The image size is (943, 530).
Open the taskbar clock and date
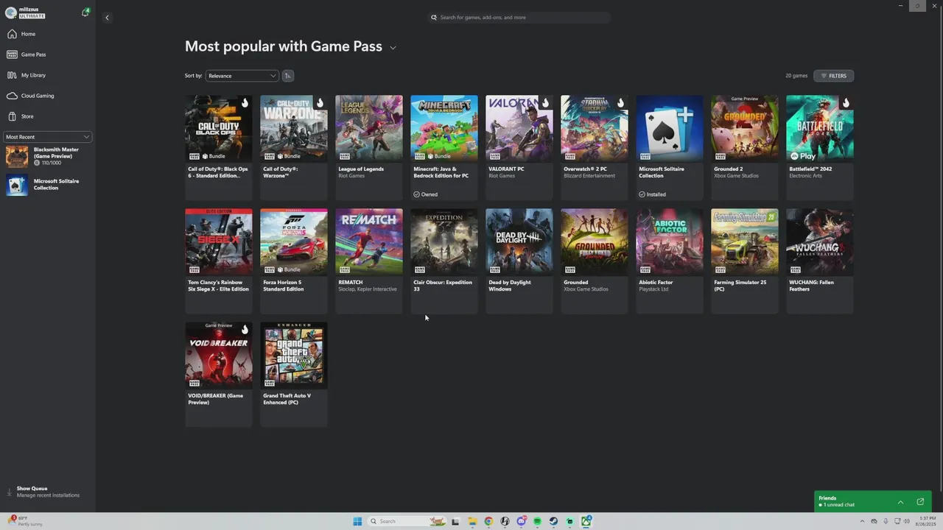[x=925, y=521]
